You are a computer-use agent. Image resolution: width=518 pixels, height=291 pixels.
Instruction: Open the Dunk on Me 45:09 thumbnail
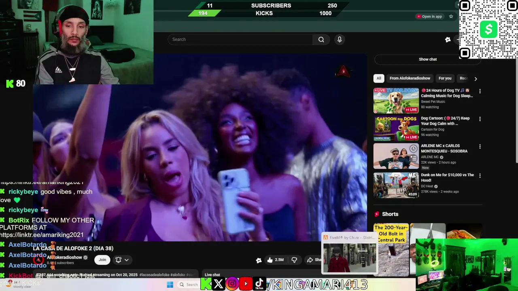point(396,185)
